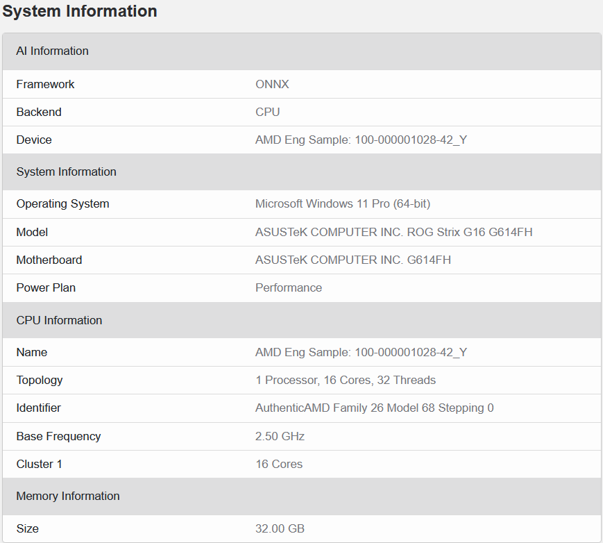Click the memory Size 32.00 GB value
This screenshot has height=543, width=603.
pyautogui.click(x=280, y=529)
